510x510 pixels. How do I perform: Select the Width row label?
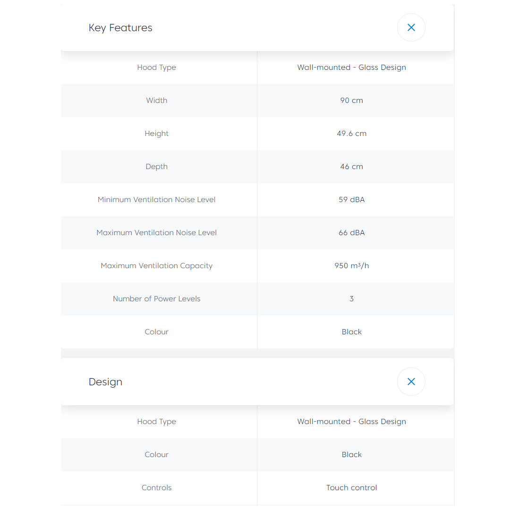156,101
